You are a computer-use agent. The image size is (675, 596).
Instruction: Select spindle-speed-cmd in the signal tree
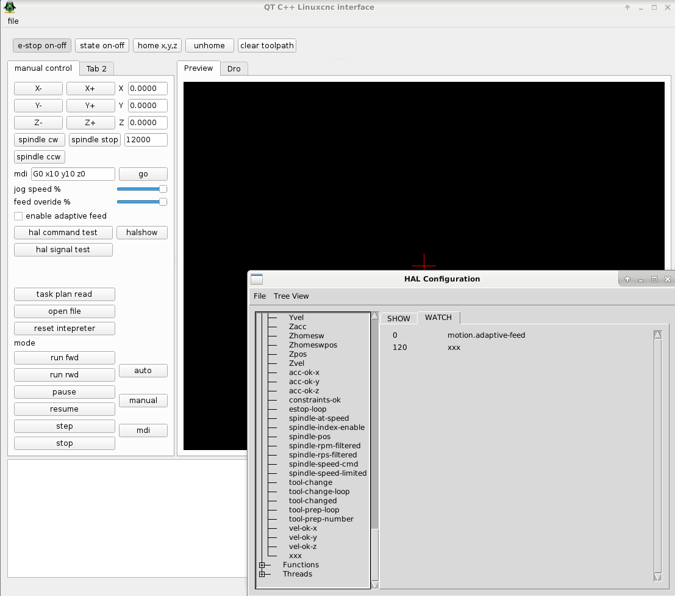(x=323, y=464)
